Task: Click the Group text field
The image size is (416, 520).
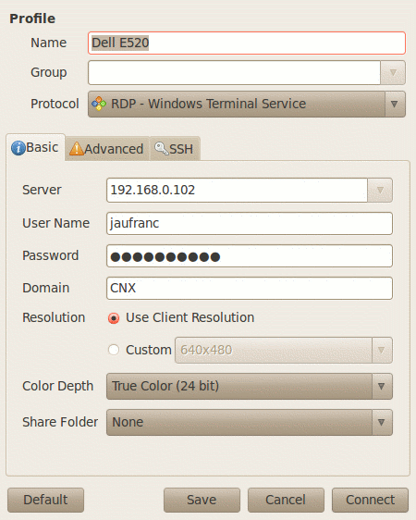Action: point(234,72)
